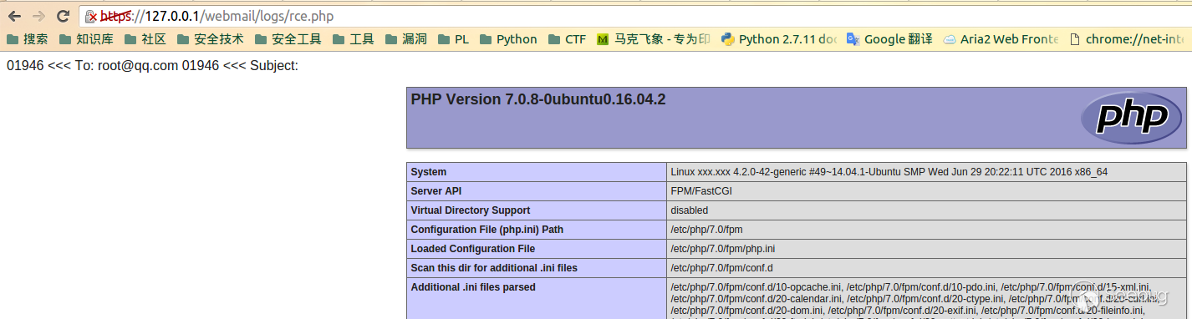1192x319 pixels.
Task: Select the Virtual Directory Support label
Action: 537,210
